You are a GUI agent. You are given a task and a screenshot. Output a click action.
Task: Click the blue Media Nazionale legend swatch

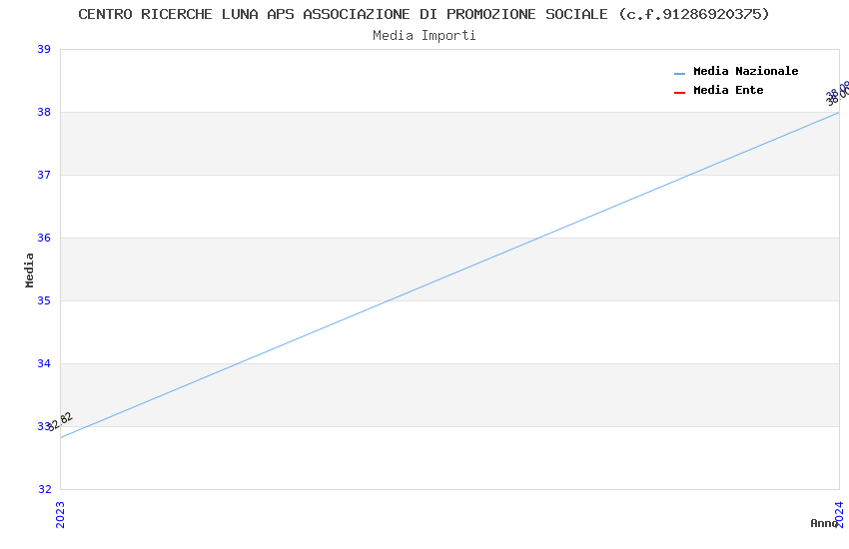click(x=679, y=73)
